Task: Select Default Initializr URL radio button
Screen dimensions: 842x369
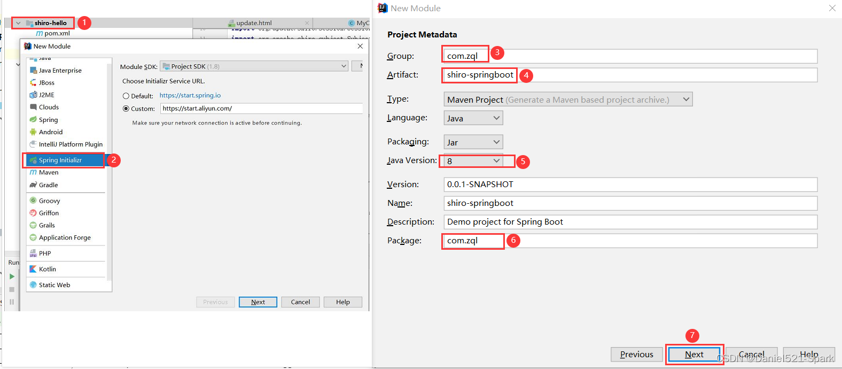Action: click(126, 96)
